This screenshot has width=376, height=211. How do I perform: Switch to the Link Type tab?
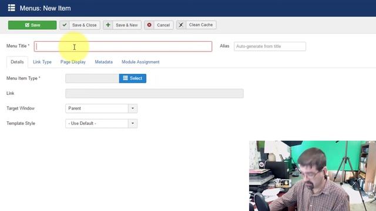click(42, 62)
